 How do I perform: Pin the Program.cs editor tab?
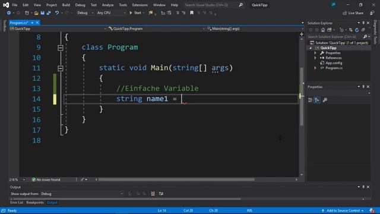[32, 23]
